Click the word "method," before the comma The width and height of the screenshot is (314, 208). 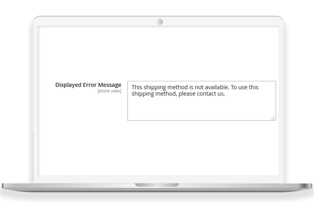[165, 93]
